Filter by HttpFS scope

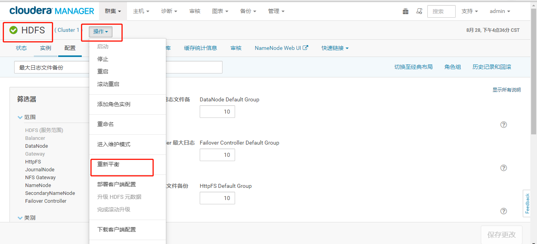33,161
